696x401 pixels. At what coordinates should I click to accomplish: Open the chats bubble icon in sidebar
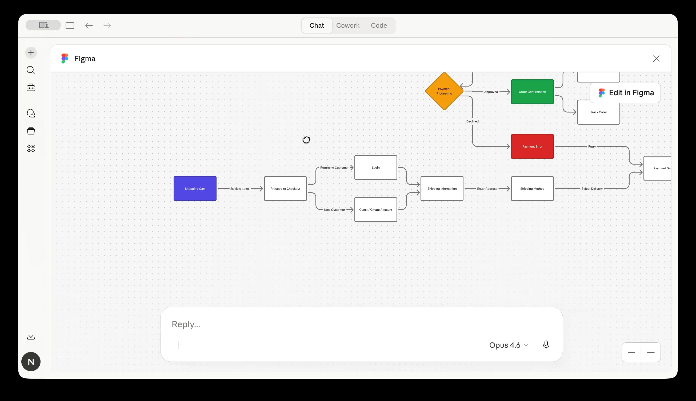pyautogui.click(x=31, y=113)
